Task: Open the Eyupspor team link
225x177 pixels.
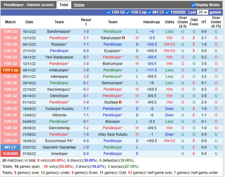Action: click(112, 51)
